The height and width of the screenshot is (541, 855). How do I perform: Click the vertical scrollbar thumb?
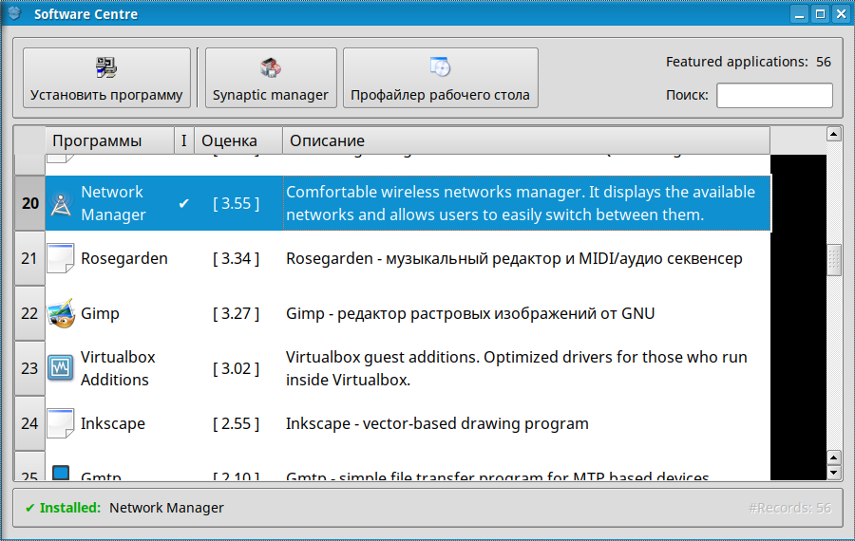[834, 260]
